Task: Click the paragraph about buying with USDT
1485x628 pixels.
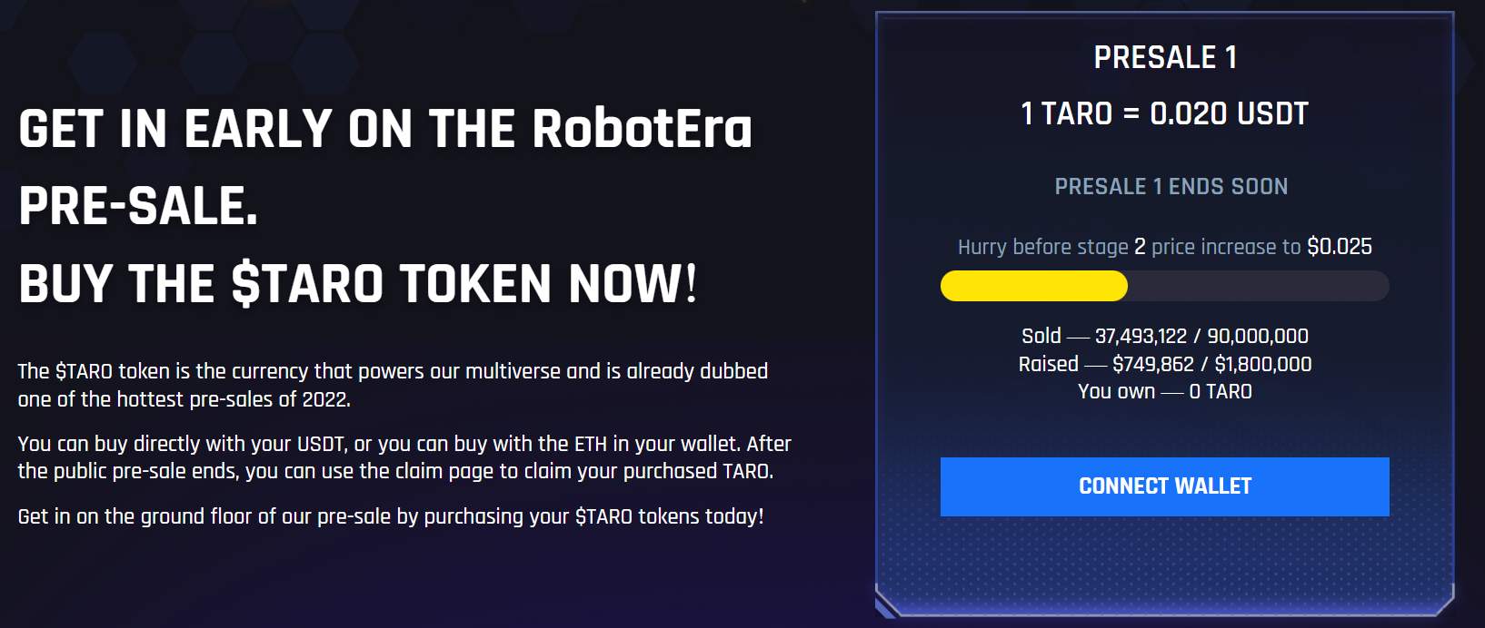Action: click(404, 457)
